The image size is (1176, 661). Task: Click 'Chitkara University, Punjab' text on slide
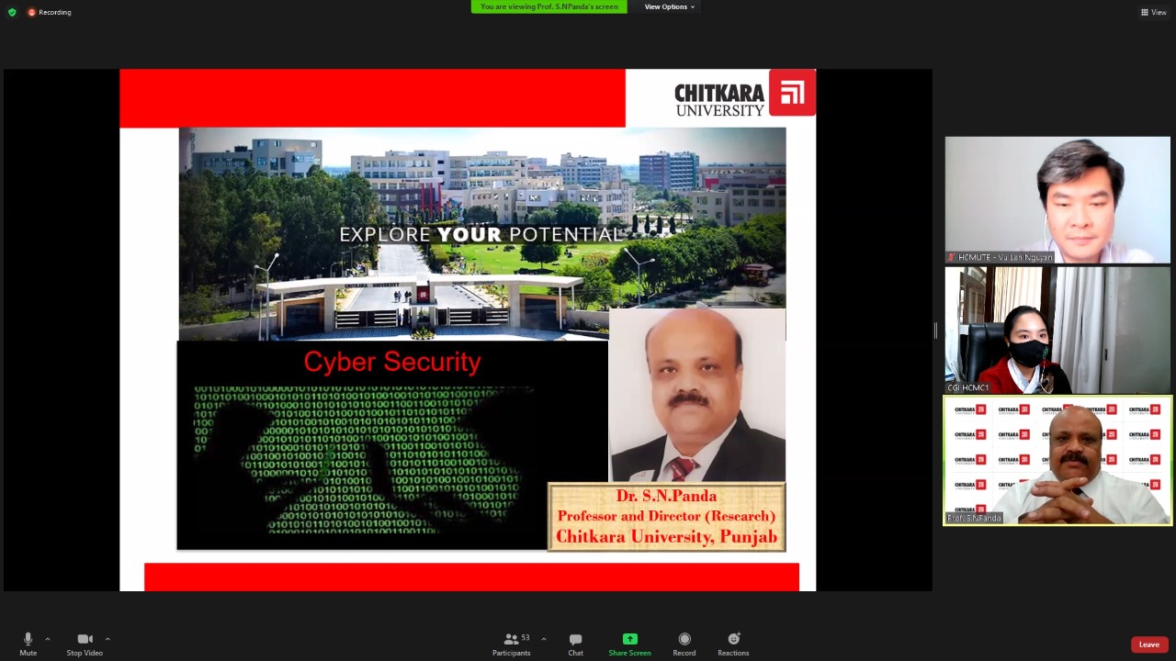click(666, 536)
